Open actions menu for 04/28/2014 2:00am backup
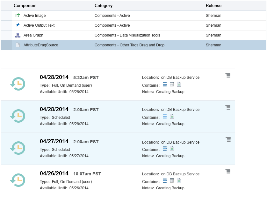Viewport: 267px width, 203px height. point(228,107)
